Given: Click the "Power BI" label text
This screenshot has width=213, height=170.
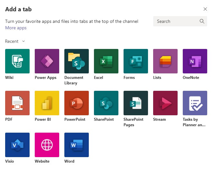Looking at the screenshot, I should tap(43, 119).
